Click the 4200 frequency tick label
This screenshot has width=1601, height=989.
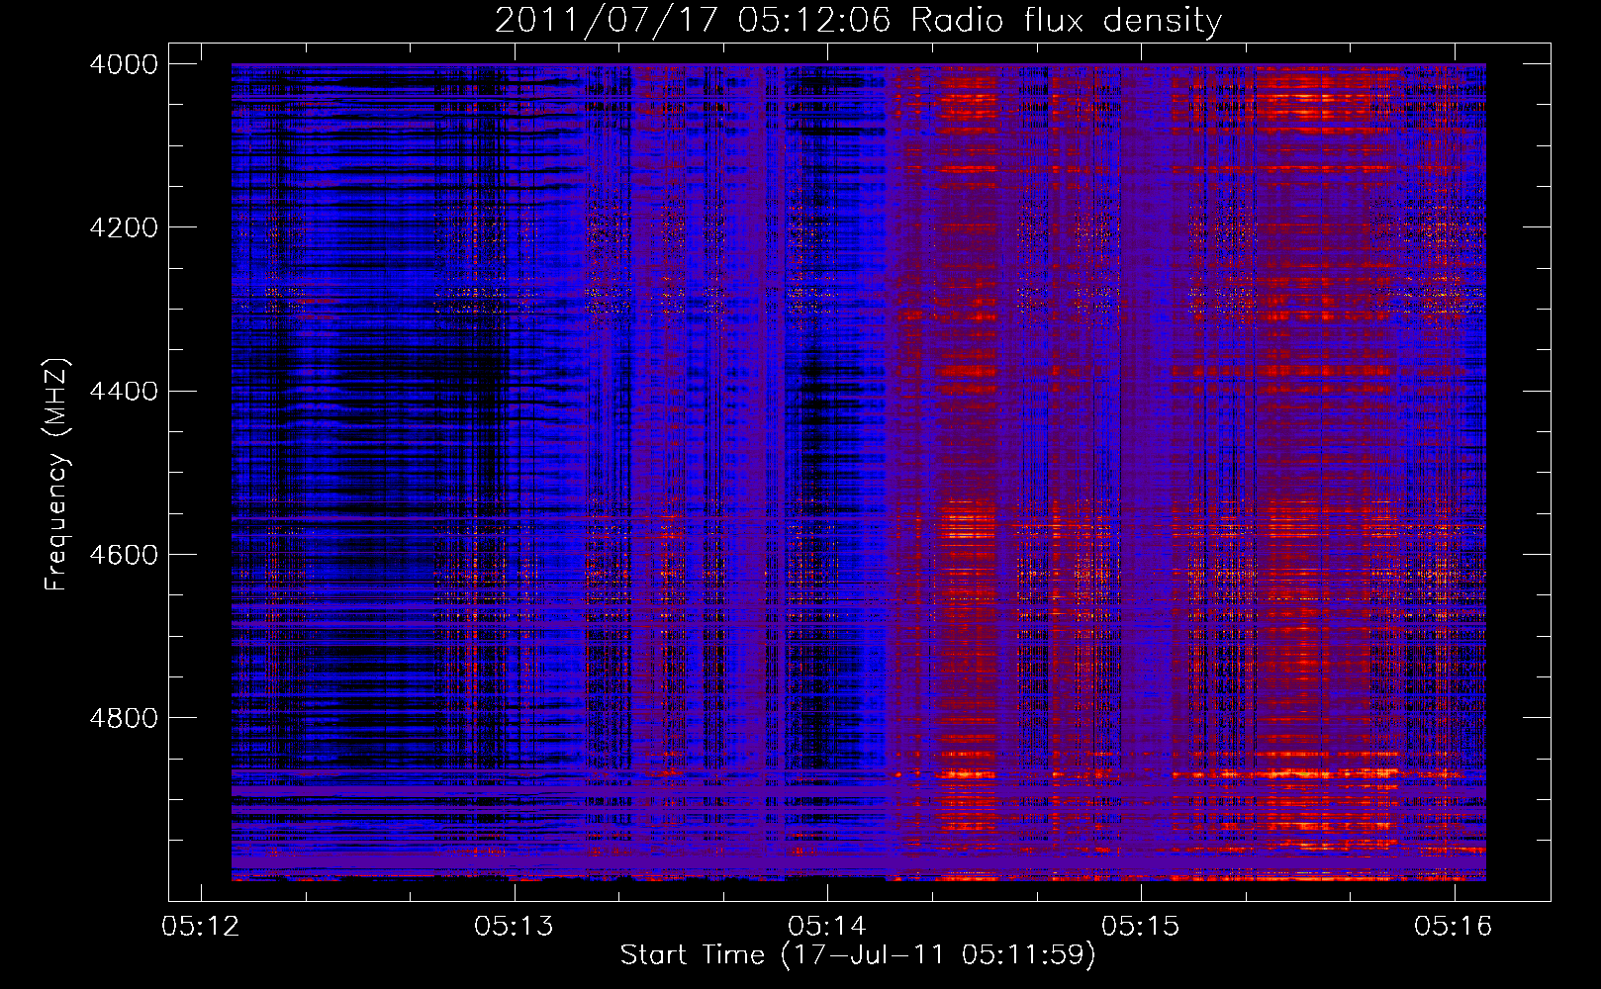124,227
